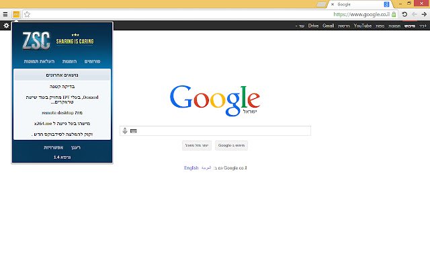Image resolution: width=430 pixels, height=269 pixels.
Task: Open the x264.me access topic
Action: 62,124
